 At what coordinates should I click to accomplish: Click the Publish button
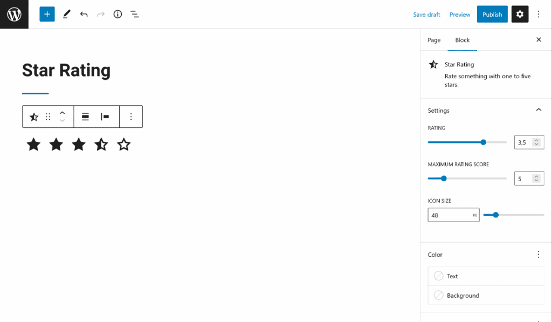point(492,15)
